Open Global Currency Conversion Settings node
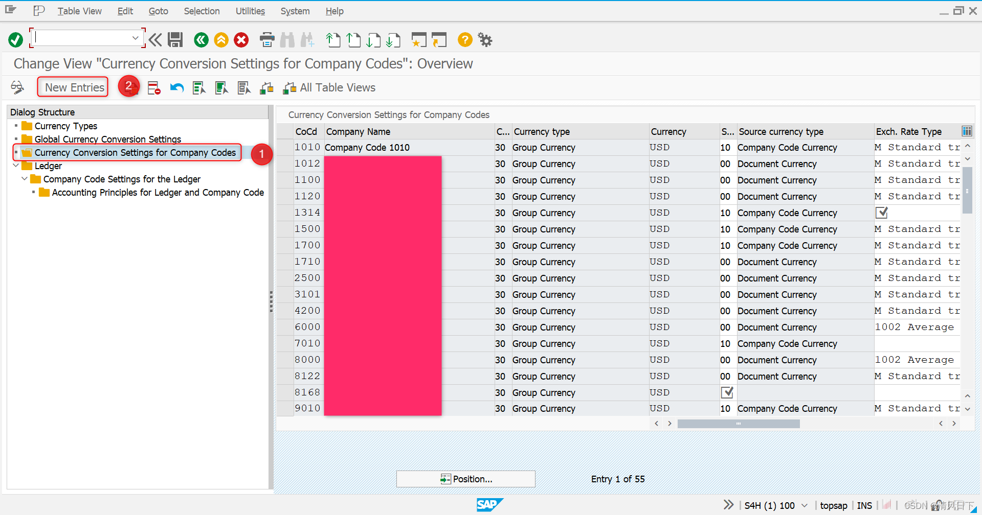 click(108, 139)
